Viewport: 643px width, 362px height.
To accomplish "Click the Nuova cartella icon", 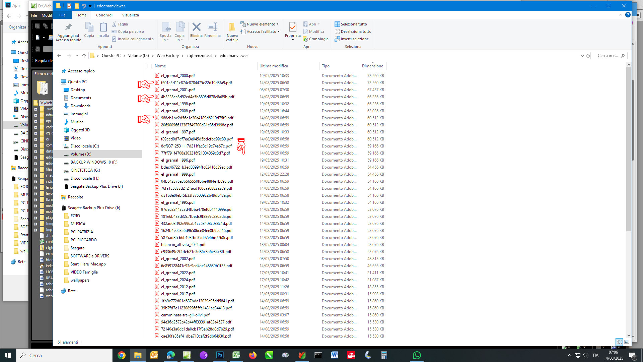I will click(x=232, y=27).
